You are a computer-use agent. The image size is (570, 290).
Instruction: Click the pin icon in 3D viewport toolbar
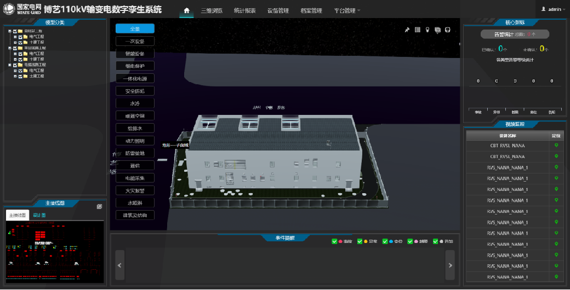(407, 30)
